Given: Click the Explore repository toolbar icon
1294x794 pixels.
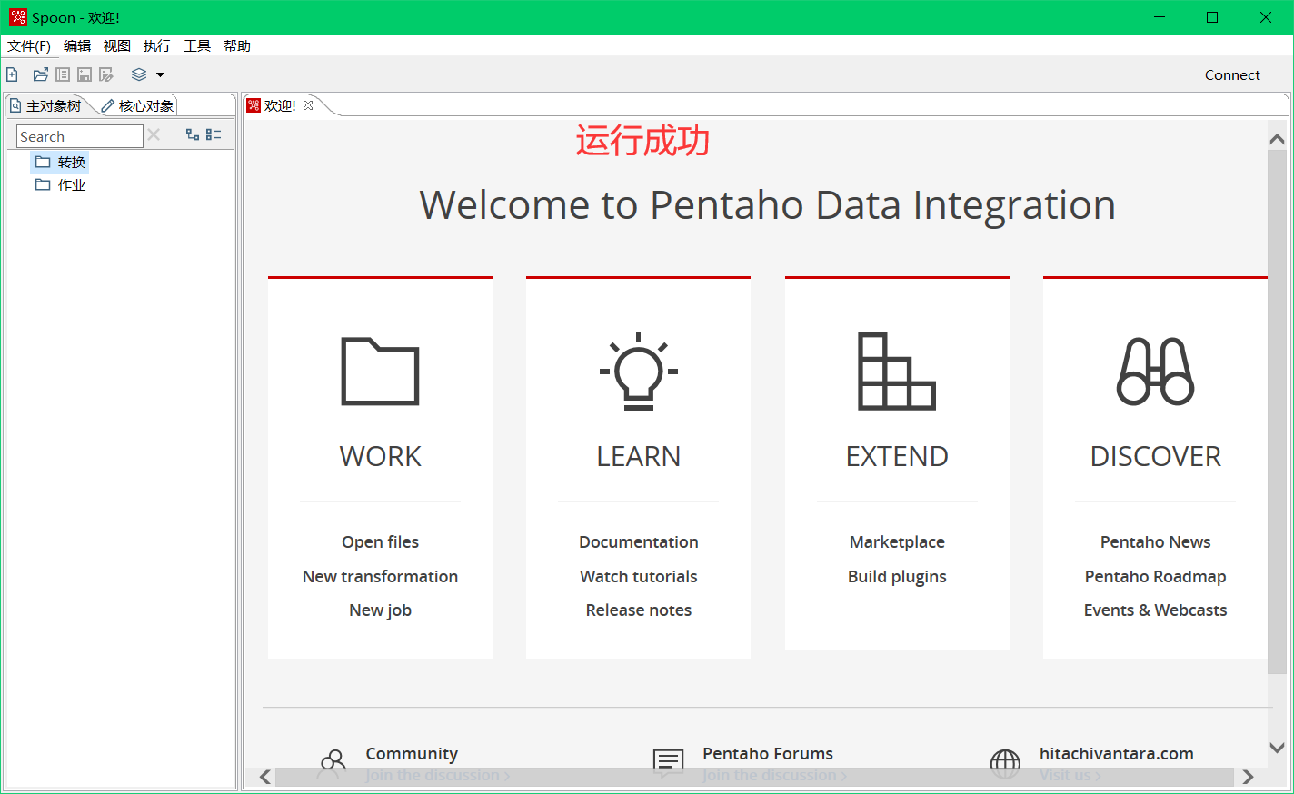Looking at the screenshot, I should [63, 74].
